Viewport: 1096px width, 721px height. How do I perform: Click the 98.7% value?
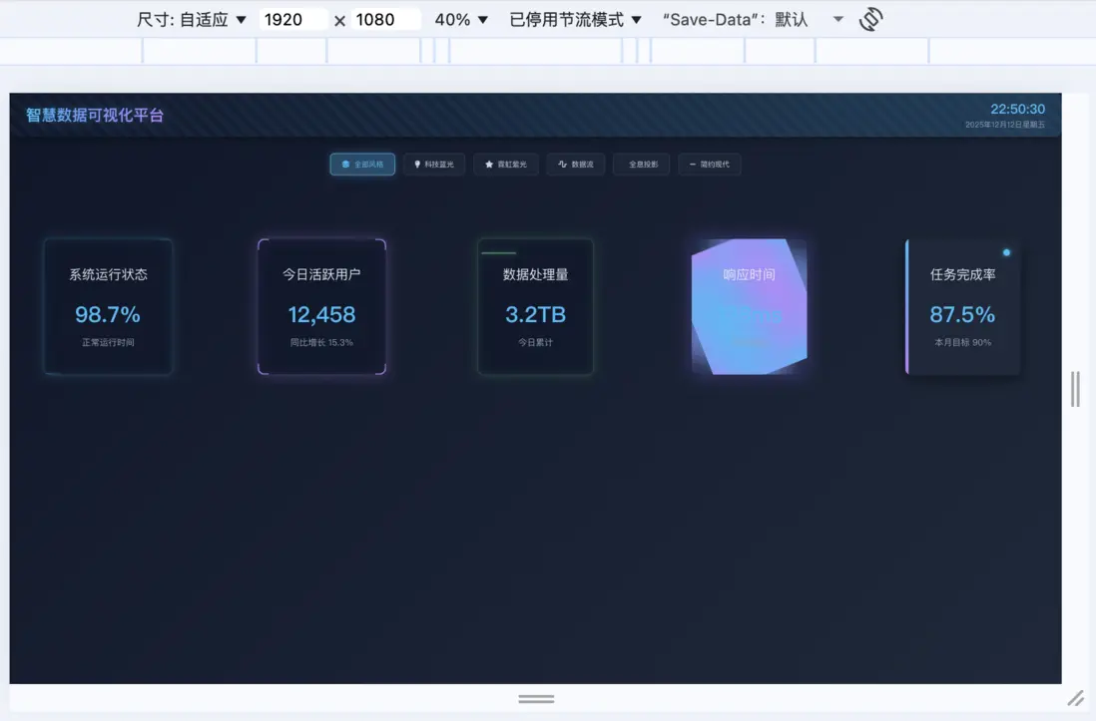(108, 314)
